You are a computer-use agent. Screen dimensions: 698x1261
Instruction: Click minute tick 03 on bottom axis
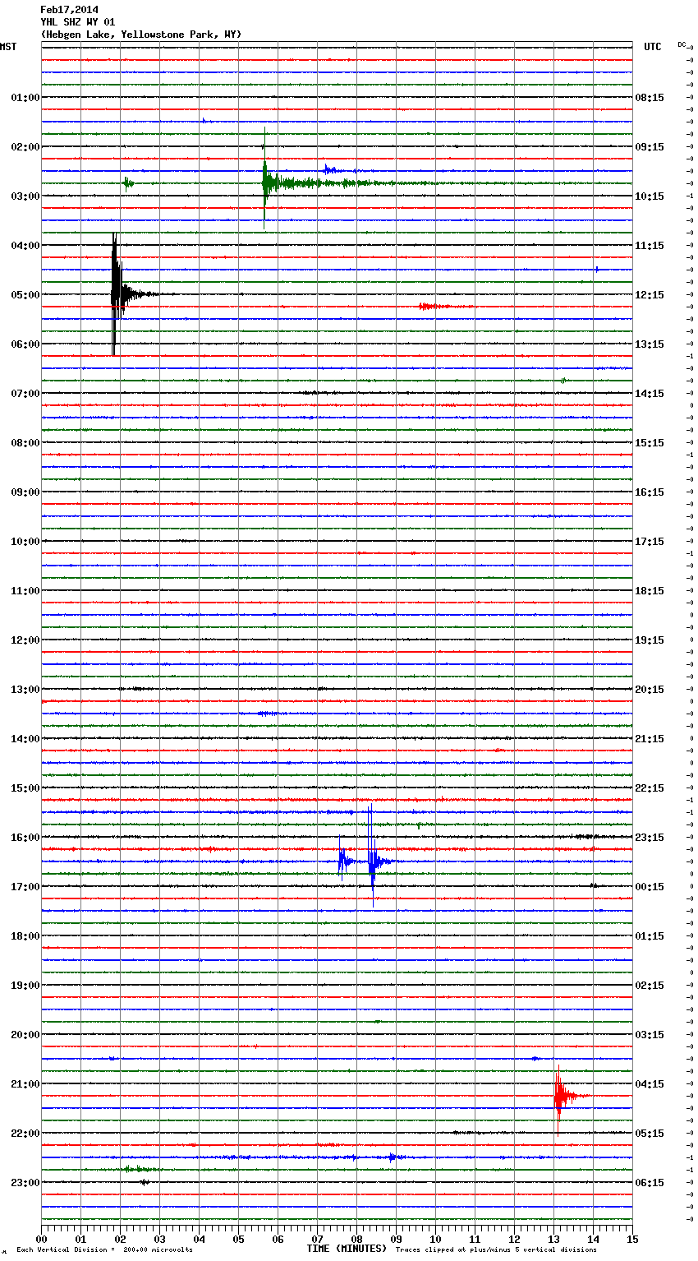click(x=159, y=1239)
